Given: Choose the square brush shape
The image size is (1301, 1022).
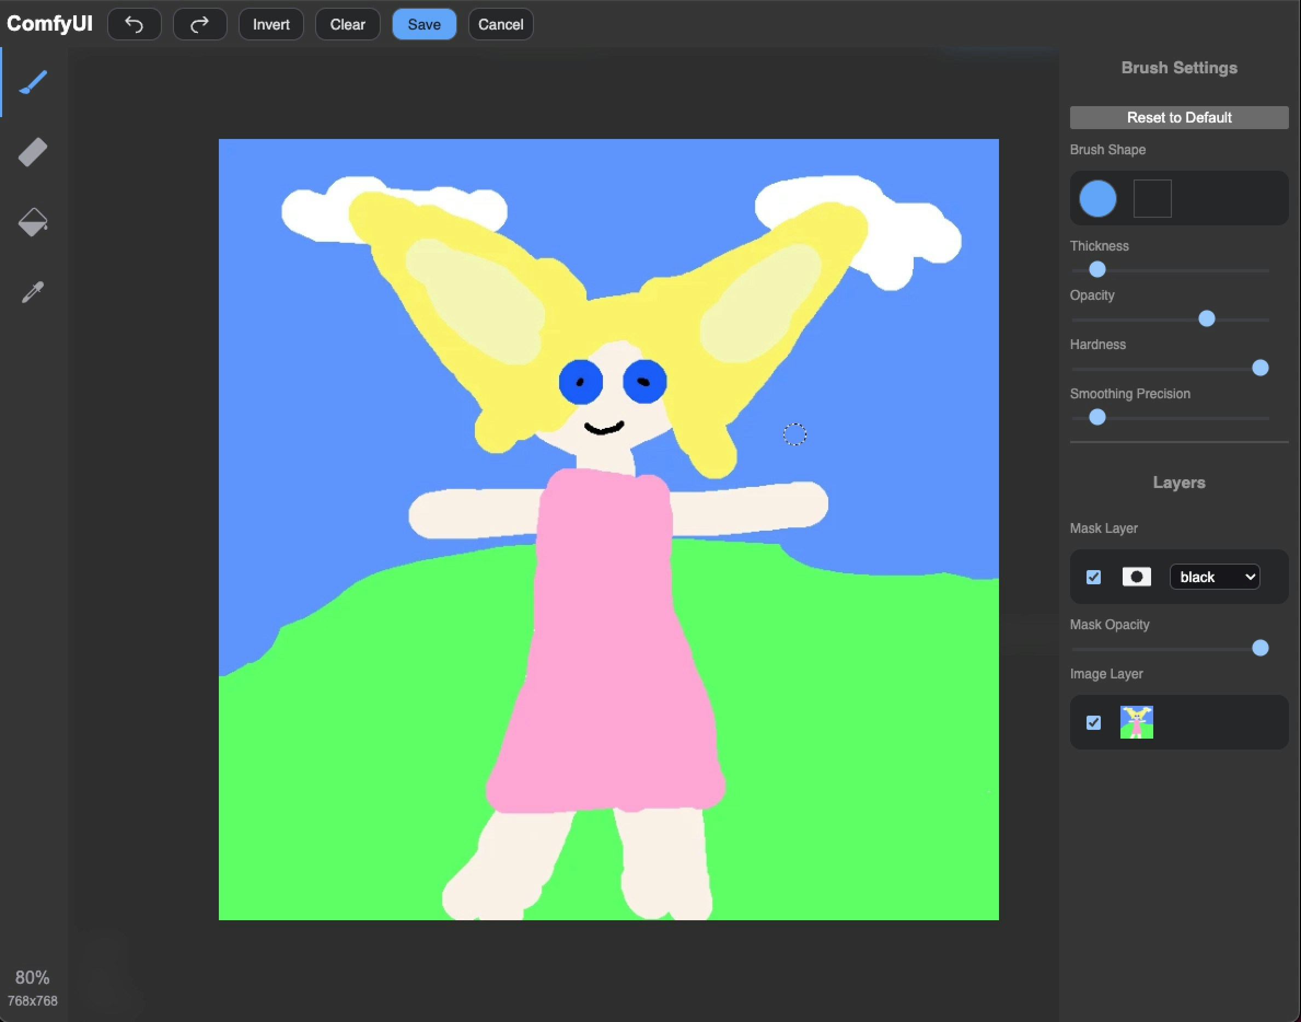Looking at the screenshot, I should tap(1152, 199).
